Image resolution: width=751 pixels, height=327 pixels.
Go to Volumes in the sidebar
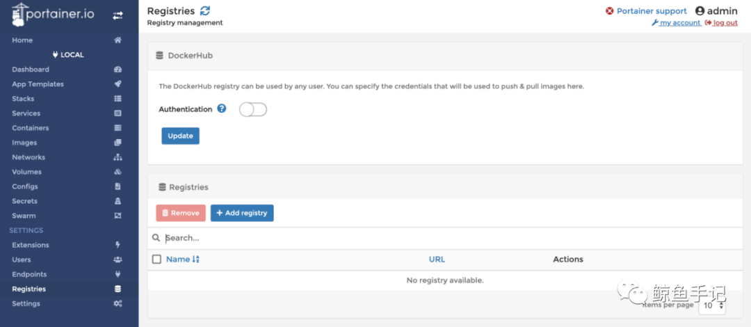(x=26, y=172)
